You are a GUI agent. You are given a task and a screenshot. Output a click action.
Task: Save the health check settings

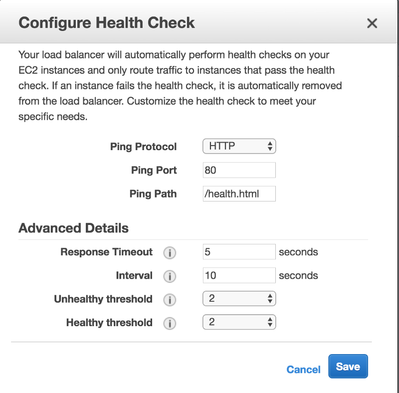(x=348, y=366)
